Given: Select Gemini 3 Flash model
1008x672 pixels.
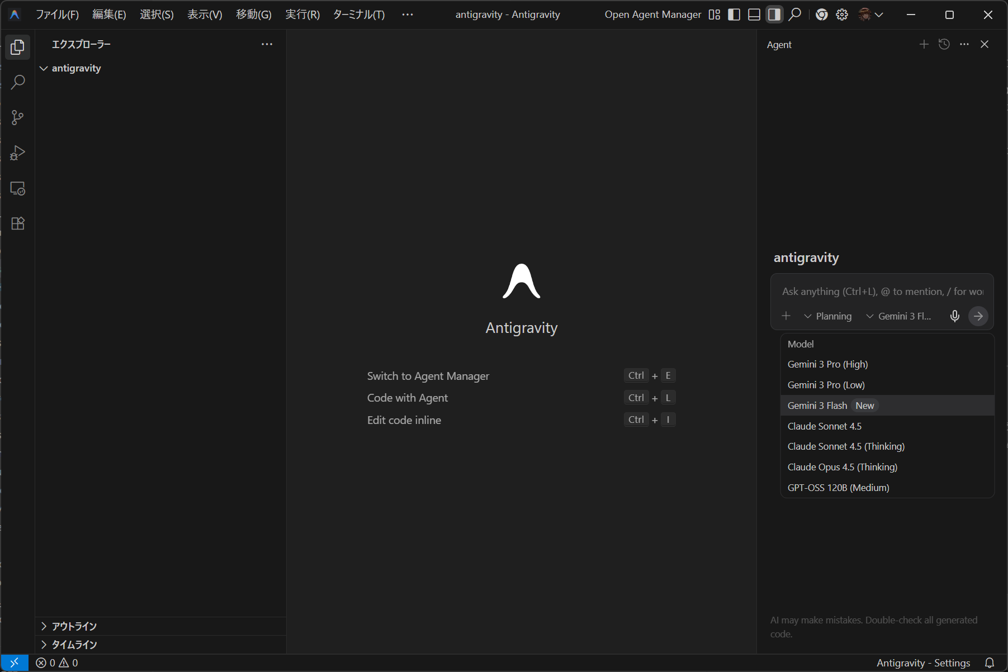Looking at the screenshot, I should pos(887,406).
